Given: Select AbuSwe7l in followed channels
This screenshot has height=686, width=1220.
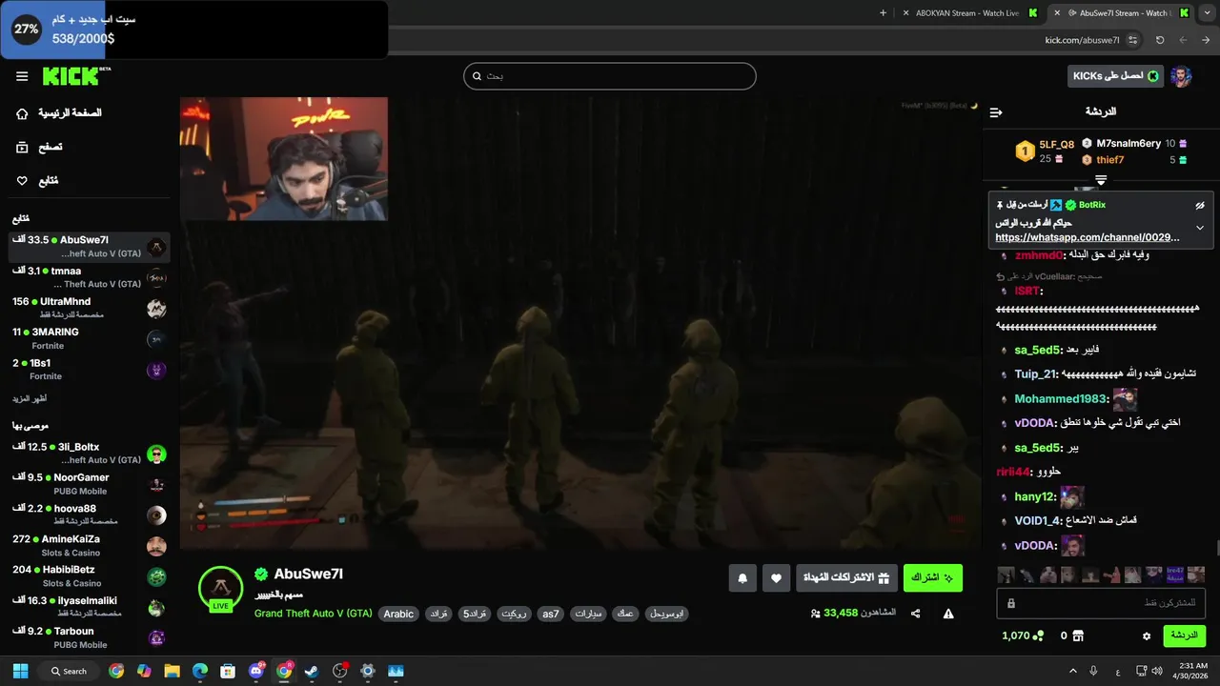Looking at the screenshot, I should [x=90, y=247].
